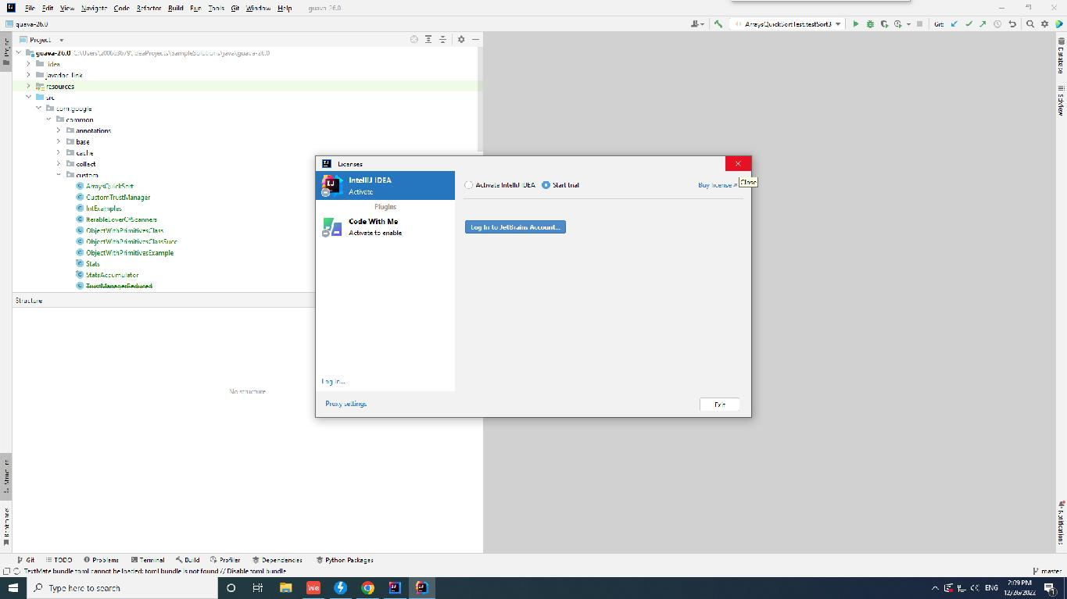The width and height of the screenshot is (1067, 599).
Task: Open Build menu
Action: tap(175, 8)
